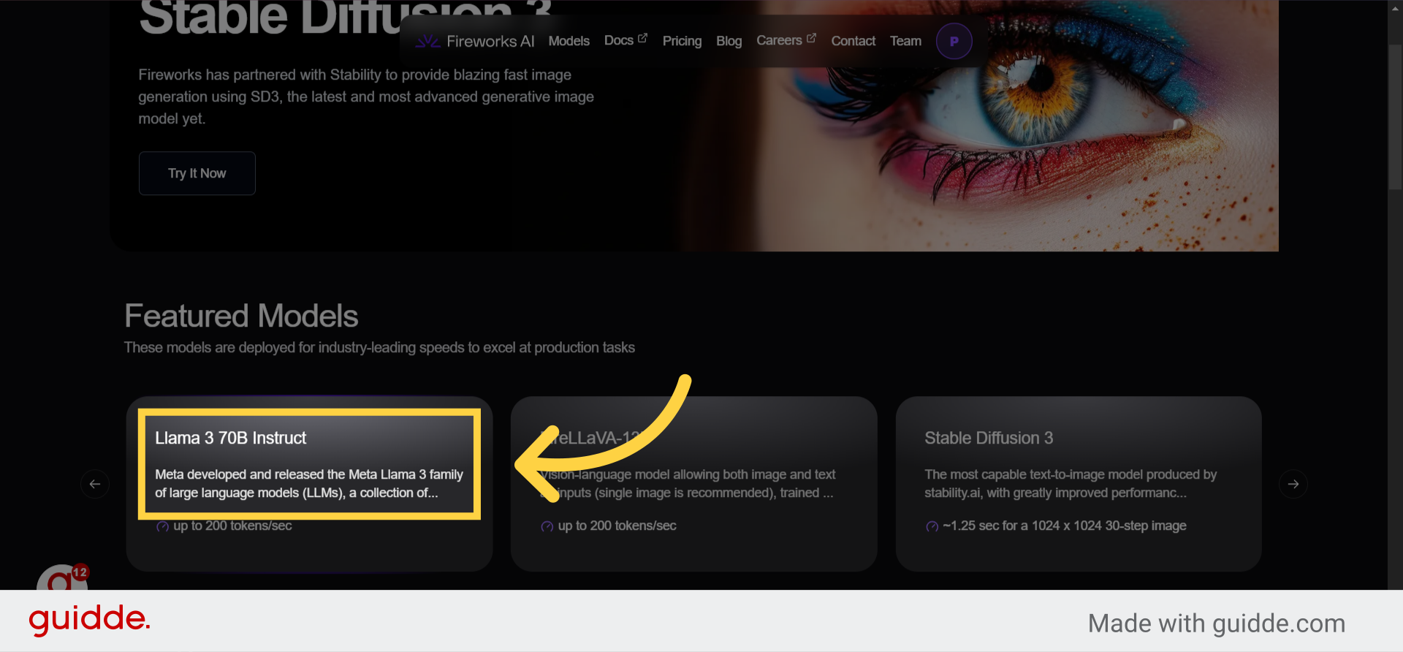Click the Try It Now button
Screen dimensions: 1403x652
(197, 173)
